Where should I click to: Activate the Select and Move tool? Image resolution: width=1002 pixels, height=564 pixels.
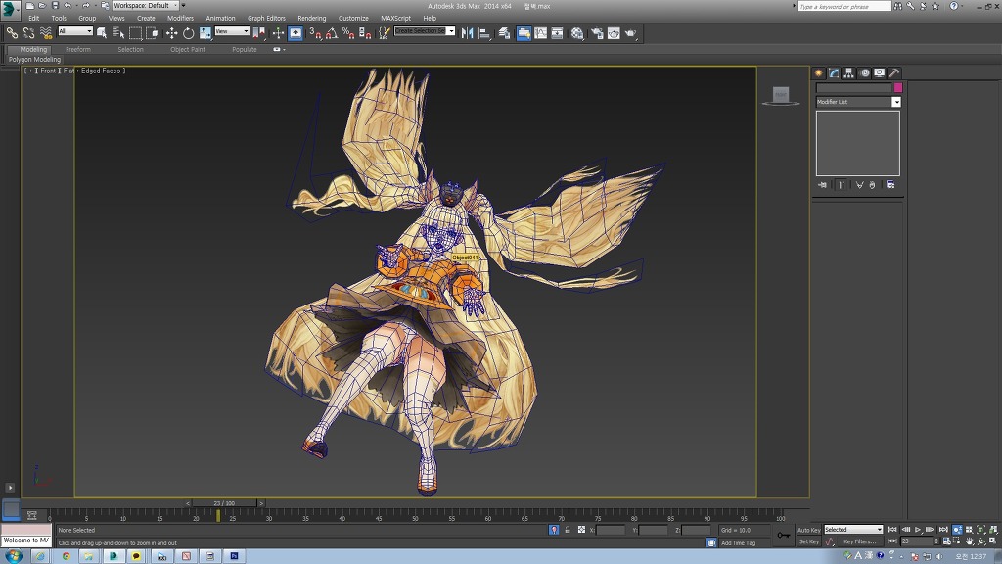click(172, 32)
